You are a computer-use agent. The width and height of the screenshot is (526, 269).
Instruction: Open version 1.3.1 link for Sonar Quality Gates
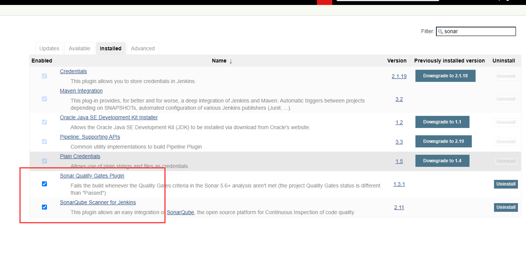coord(399,184)
